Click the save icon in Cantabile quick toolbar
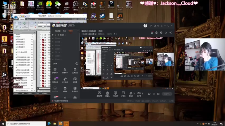The image size is (225, 126). click(x=25, y=16)
